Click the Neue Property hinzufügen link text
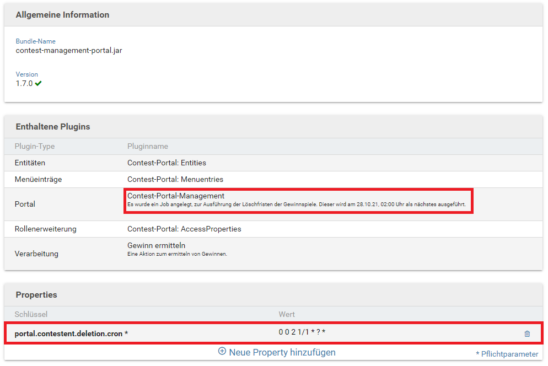This screenshot has width=548, height=366. coord(282,352)
